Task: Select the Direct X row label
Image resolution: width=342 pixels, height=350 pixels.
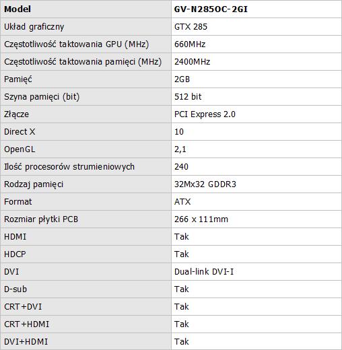Action: (x=20, y=132)
